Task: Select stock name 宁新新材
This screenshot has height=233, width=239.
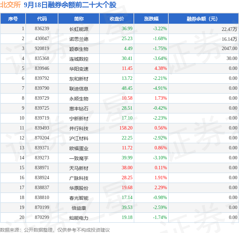Action: coord(79,119)
